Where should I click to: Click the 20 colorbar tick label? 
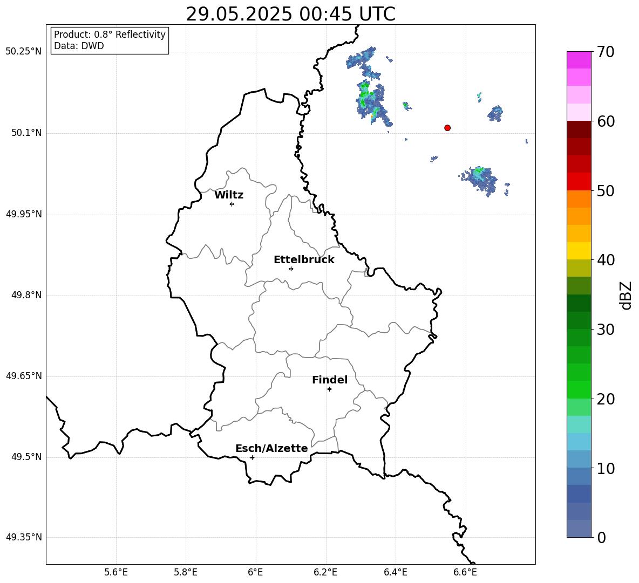pos(606,399)
